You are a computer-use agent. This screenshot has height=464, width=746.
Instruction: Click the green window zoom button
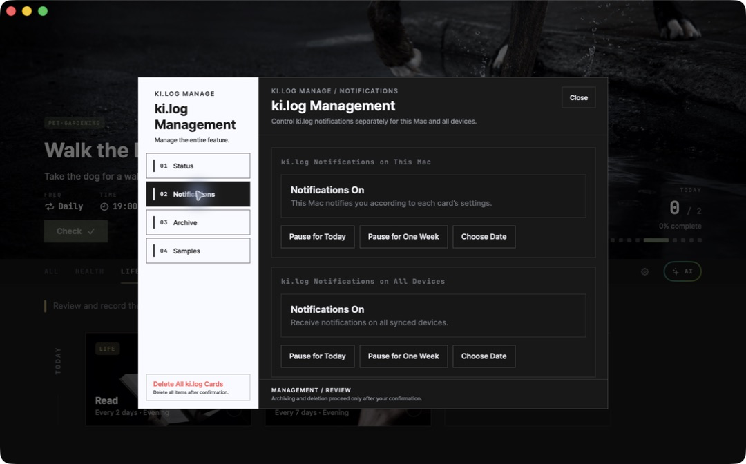(43, 11)
